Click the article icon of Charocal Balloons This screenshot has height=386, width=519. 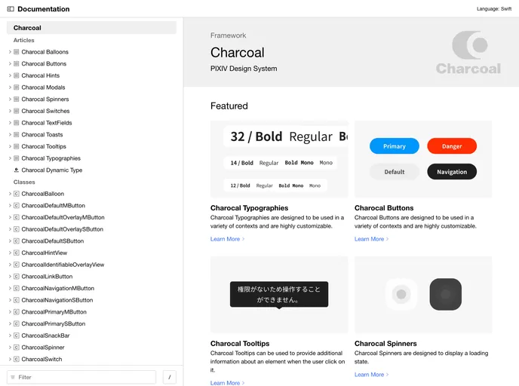[x=17, y=52]
